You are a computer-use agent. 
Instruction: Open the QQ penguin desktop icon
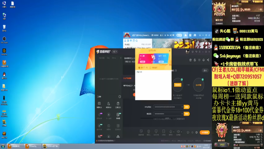pos(4,75)
